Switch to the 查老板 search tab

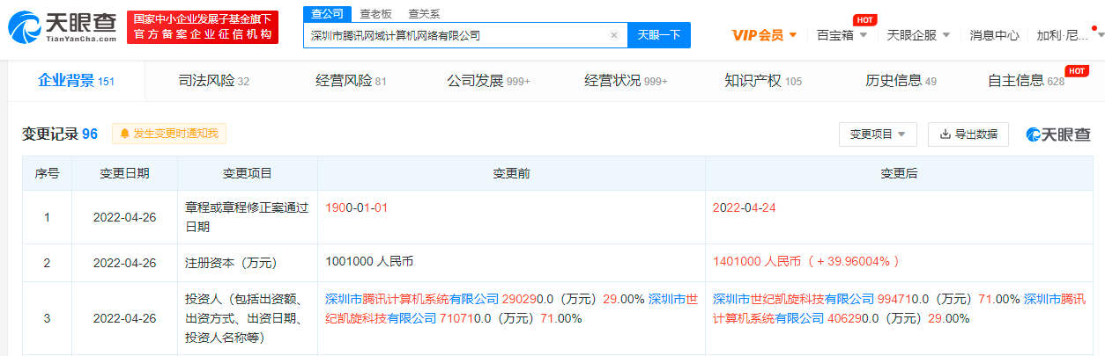tap(376, 13)
